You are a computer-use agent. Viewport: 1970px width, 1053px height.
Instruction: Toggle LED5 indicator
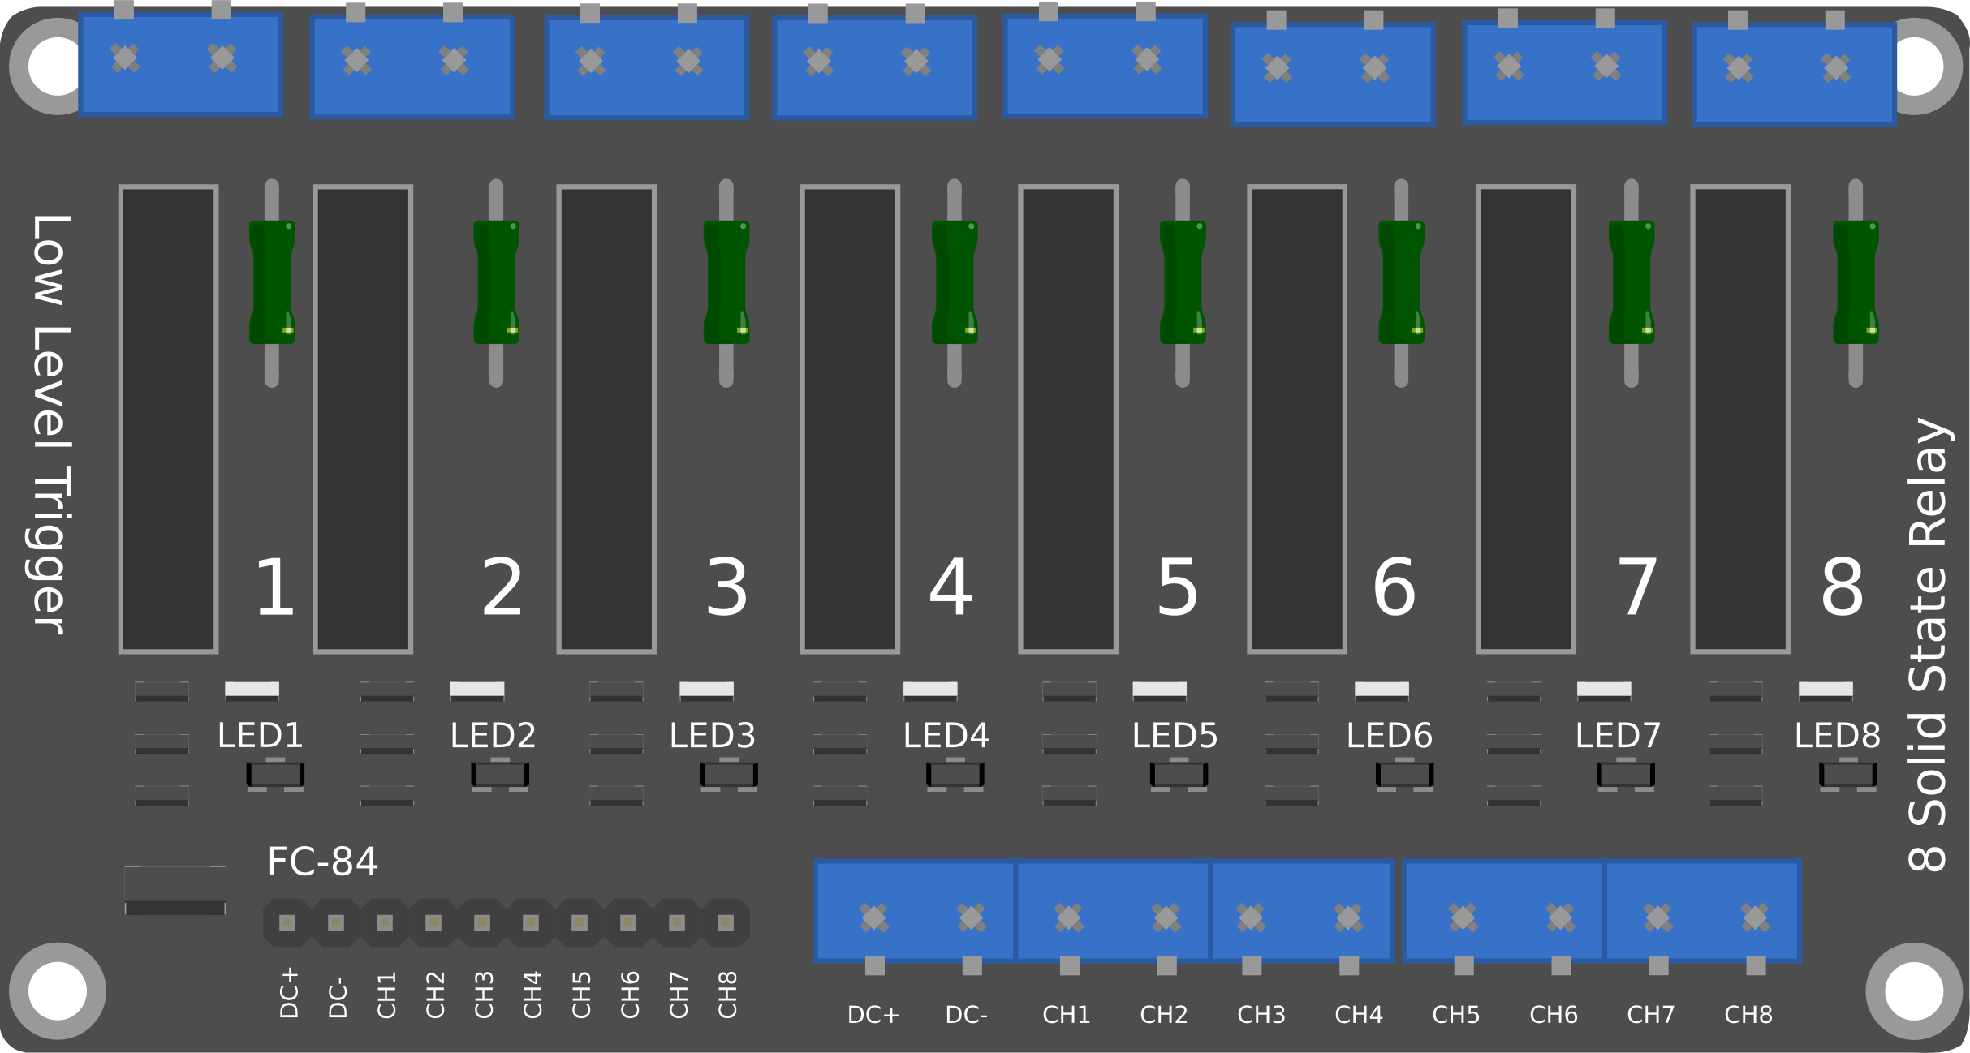click(x=1161, y=691)
